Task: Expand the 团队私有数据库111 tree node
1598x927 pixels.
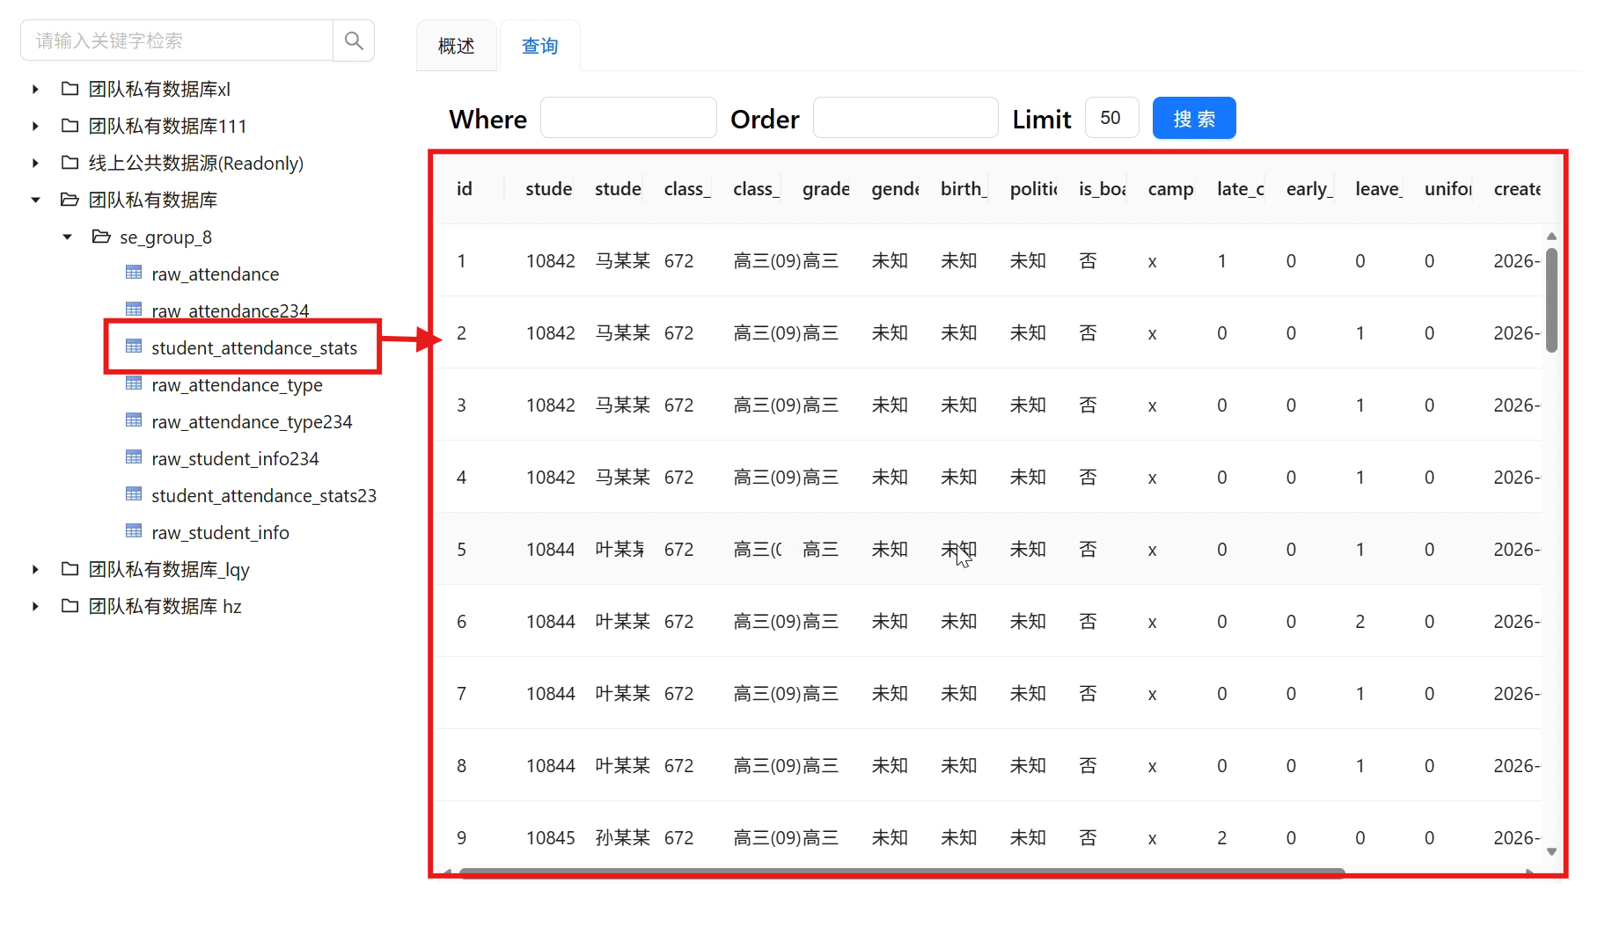Action: 35,126
